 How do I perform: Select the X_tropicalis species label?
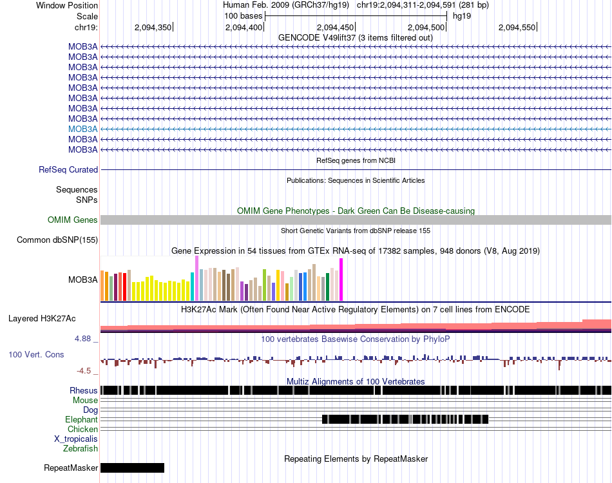pyautogui.click(x=76, y=439)
